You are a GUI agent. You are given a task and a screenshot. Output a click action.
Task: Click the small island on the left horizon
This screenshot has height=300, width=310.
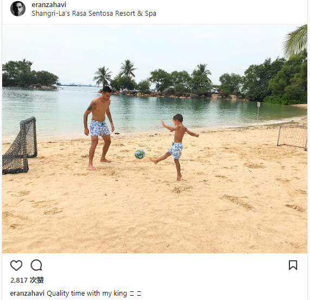coord(30,75)
